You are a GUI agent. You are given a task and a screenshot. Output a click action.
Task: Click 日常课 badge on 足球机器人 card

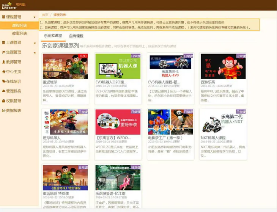(x=83, y=112)
